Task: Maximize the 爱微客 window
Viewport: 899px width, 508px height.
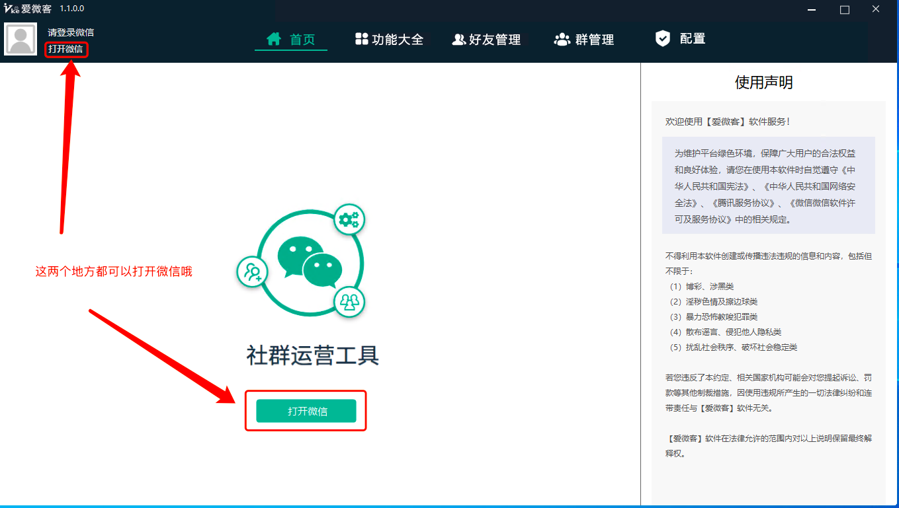Action: pyautogui.click(x=845, y=9)
